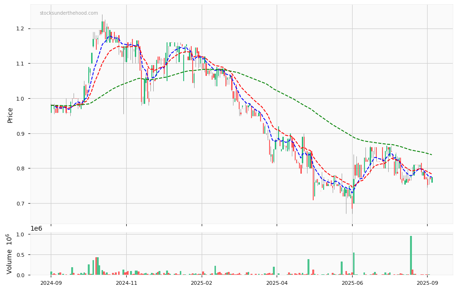Click the tallest green volume bar near 2025-08
The image size is (457, 290).
pyautogui.click(x=411, y=256)
